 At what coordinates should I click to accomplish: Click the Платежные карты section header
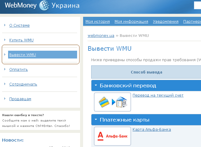[146, 120]
